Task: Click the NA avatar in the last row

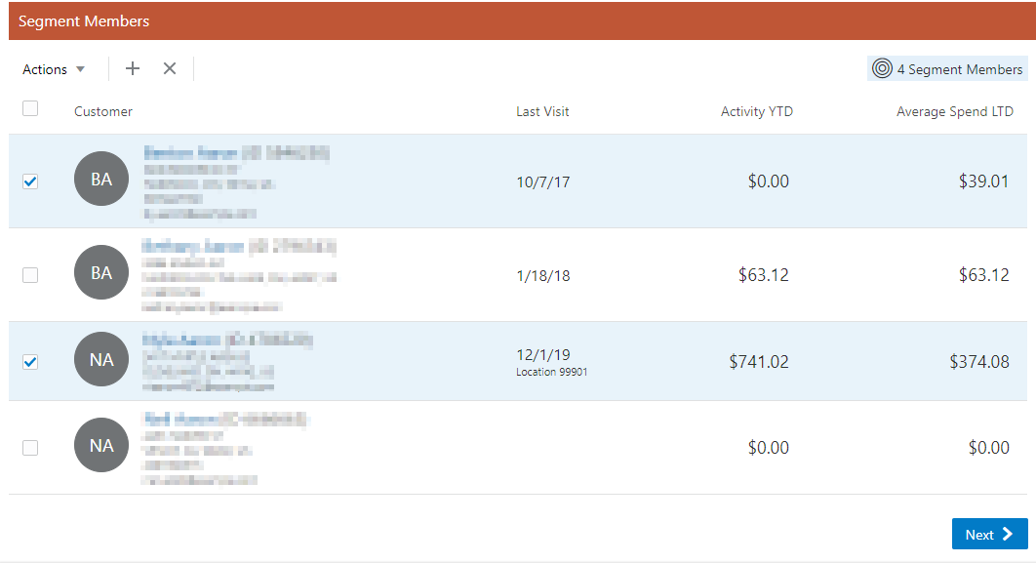Action: (x=101, y=445)
